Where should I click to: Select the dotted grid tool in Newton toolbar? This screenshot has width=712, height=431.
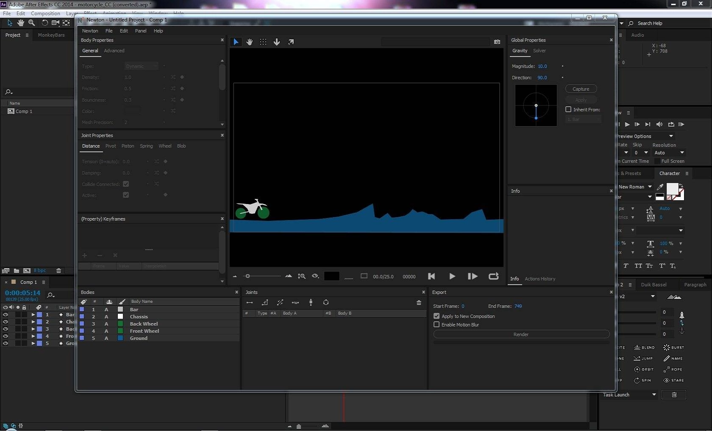(263, 42)
